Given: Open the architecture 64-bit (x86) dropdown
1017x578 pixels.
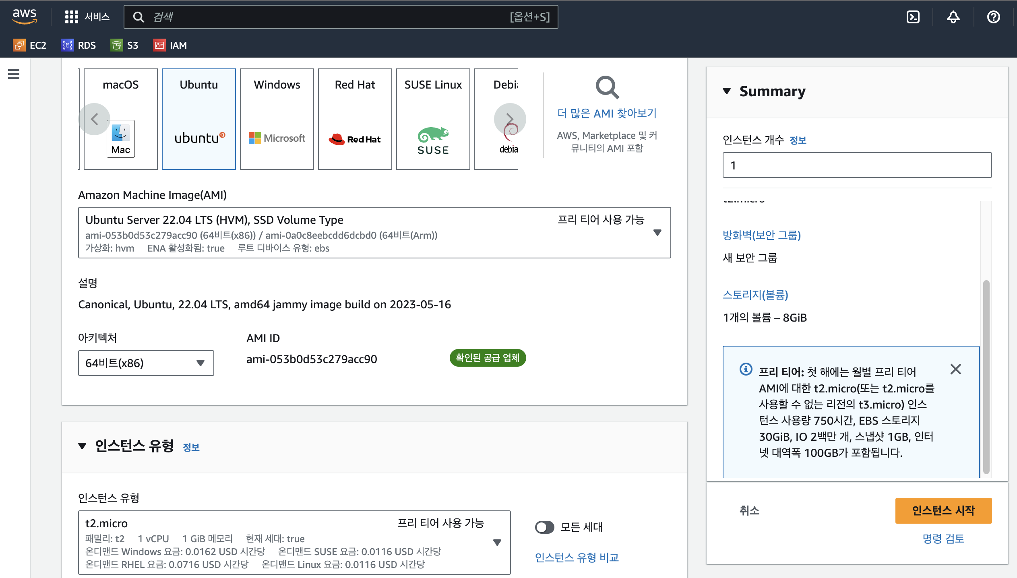Looking at the screenshot, I should 146,363.
